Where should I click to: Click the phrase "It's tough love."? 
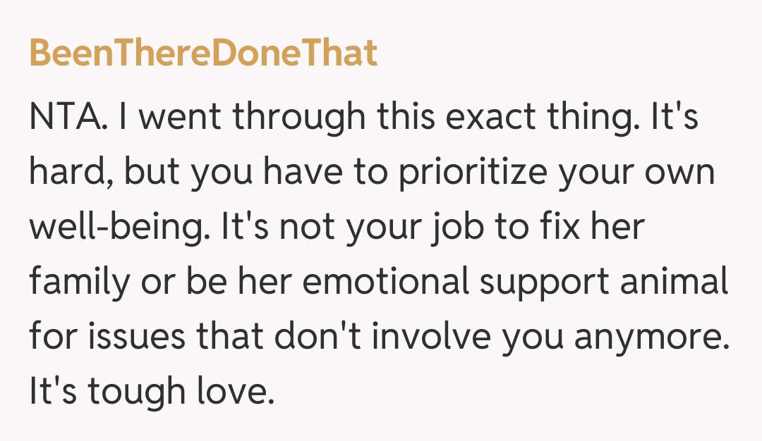(151, 393)
